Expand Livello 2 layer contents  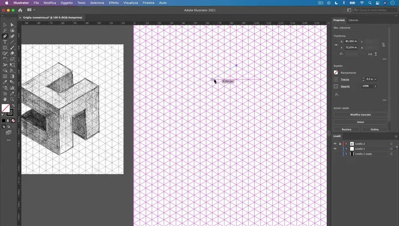point(346,143)
